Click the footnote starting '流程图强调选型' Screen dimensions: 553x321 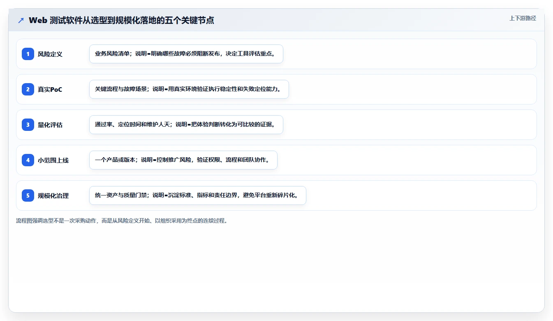tap(122, 221)
